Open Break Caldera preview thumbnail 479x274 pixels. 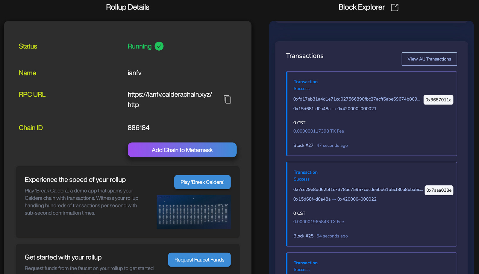[x=193, y=212]
